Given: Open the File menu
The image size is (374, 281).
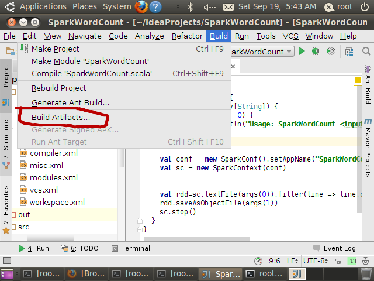Looking at the screenshot, I should coord(9,36).
